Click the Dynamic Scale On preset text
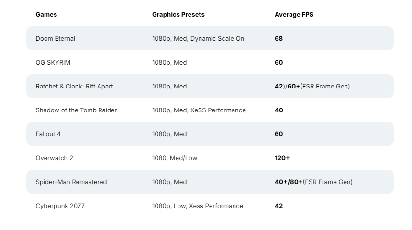Screen dimensions: 412x230 click(217, 38)
